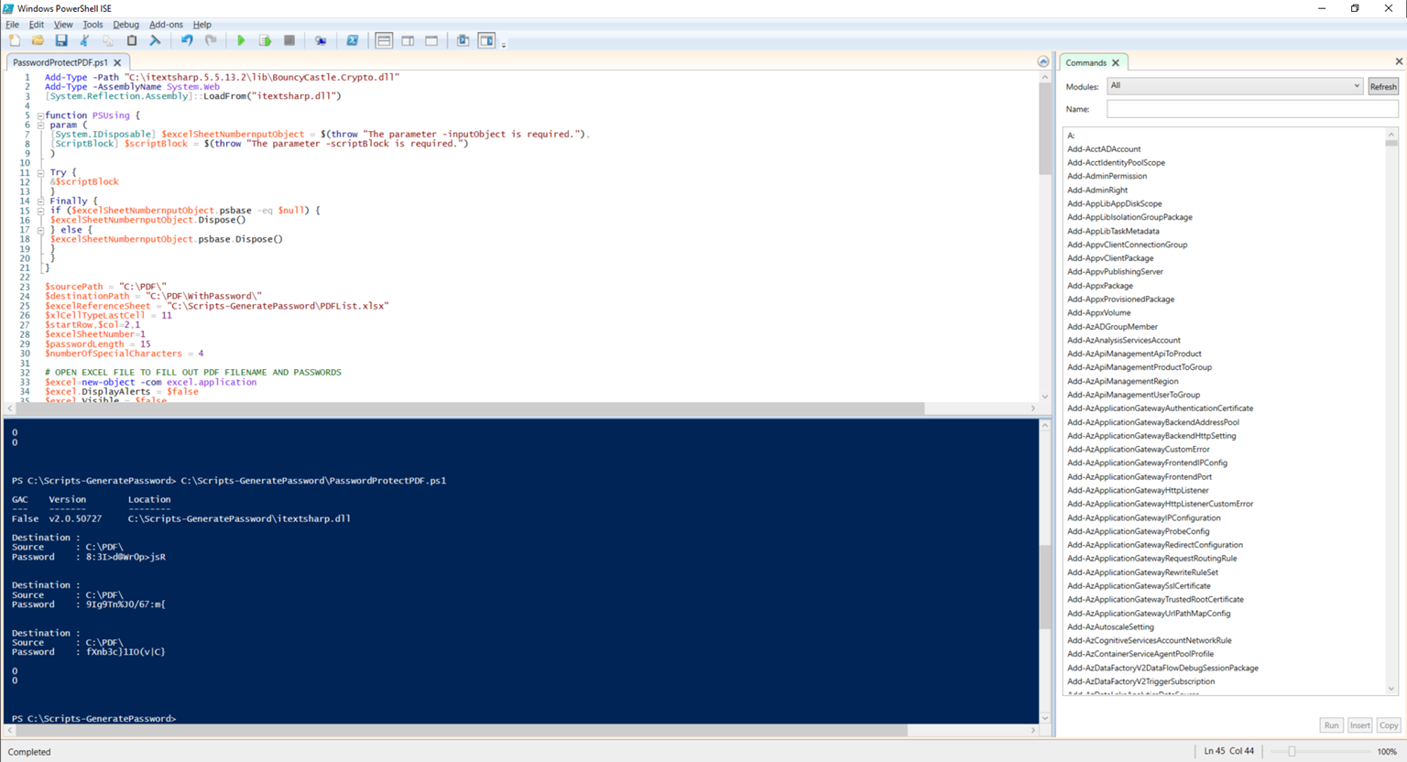
Task: Focus the Name search field
Action: [1252, 109]
